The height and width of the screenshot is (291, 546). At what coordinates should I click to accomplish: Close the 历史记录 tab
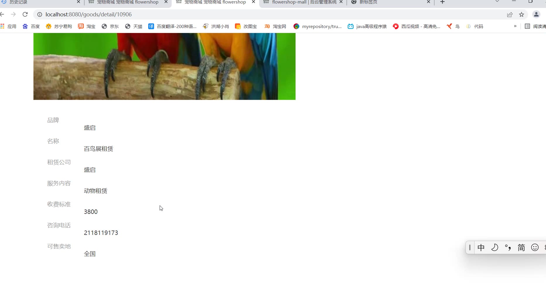pyautogui.click(x=79, y=2)
